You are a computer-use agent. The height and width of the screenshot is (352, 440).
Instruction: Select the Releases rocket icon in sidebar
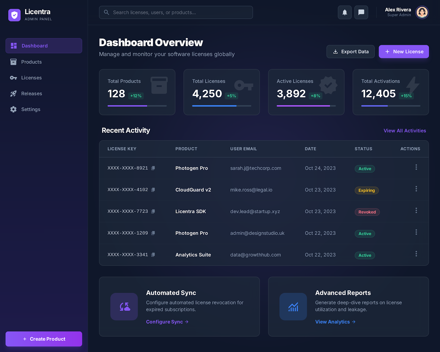[x=13, y=94]
